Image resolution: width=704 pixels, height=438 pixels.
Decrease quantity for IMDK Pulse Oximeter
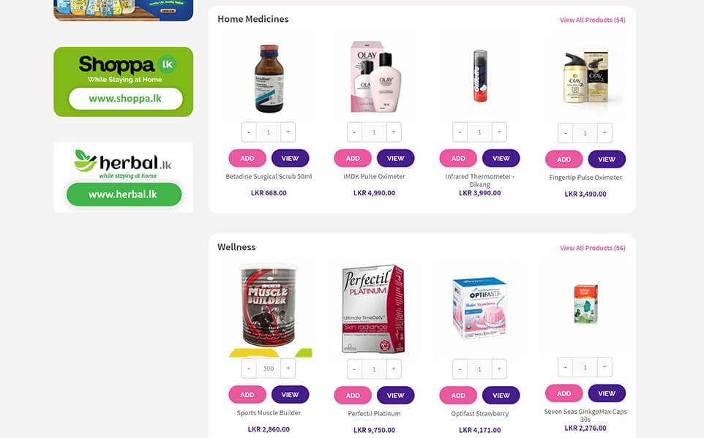354,132
